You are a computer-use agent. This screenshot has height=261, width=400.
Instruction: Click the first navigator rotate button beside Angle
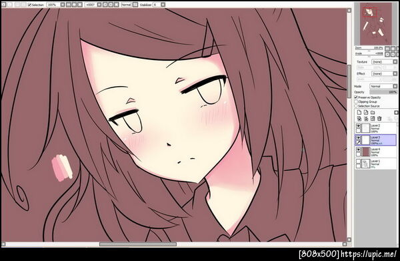point(387,54)
